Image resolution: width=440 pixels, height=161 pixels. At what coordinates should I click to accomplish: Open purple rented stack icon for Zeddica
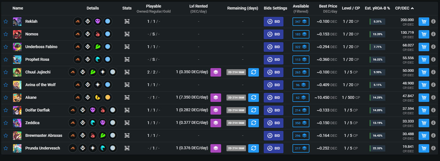tap(216, 123)
